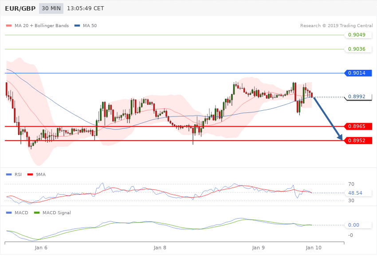Click the blue MACD legend swatch
The width and height of the screenshot is (377, 256).
tap(9, 213)
